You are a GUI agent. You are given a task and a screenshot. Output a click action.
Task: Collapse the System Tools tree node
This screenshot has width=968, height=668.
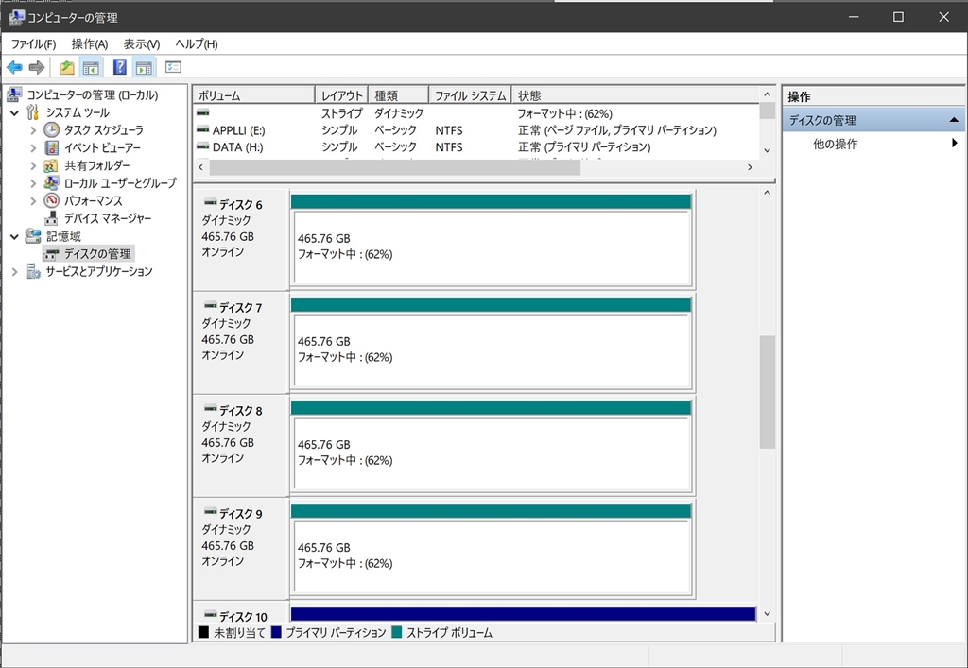(14, 112)
